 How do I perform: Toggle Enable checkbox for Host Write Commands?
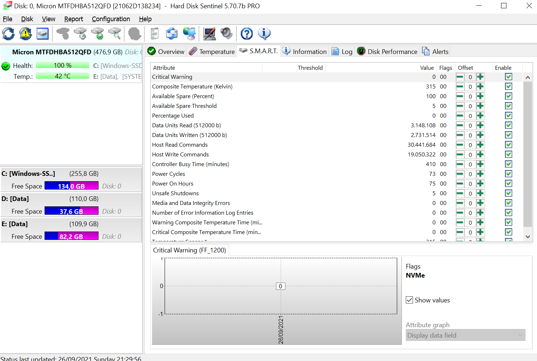point(508,154)
